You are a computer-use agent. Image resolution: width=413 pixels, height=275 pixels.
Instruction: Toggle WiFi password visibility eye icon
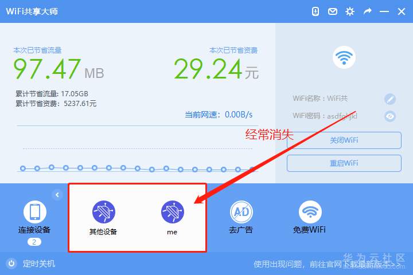pyautogui.click(x=390, y=116)
